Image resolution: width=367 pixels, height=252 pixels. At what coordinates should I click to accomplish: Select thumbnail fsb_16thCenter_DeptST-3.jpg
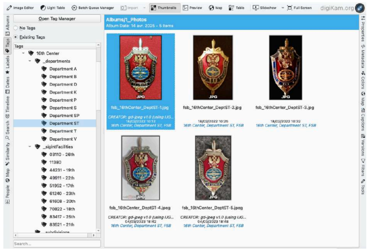[x=285, y=67]
